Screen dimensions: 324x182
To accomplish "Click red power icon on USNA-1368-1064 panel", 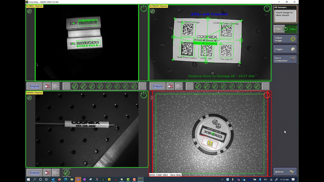I will click(x=267, y=95).
